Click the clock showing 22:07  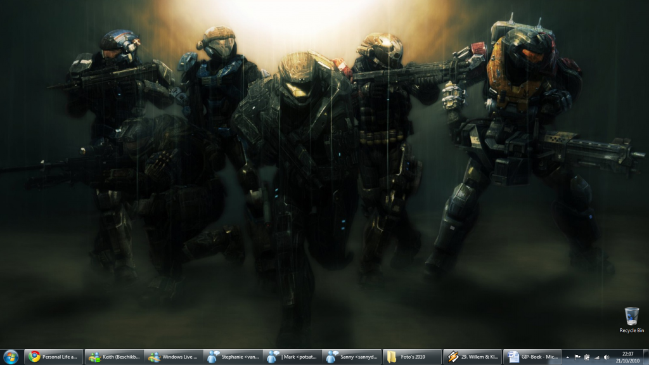click(627, 354)
